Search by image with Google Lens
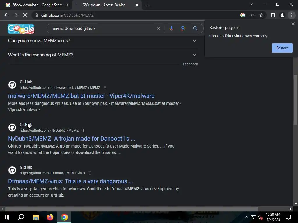Screen dimensions: 298x223 (x=183, y=28)
